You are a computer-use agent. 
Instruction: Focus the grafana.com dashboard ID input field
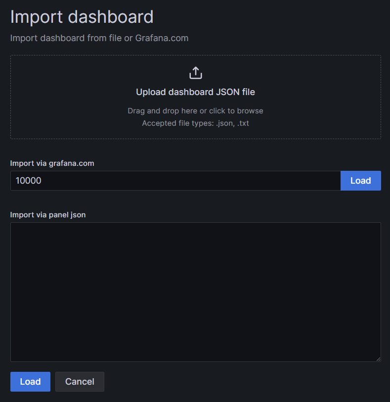tap(175, 181)
